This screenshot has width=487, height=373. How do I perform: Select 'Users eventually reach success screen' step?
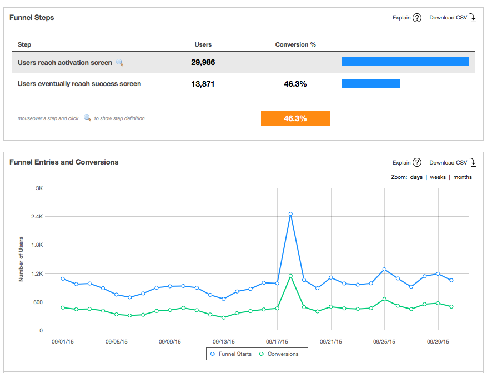(79, 84)
